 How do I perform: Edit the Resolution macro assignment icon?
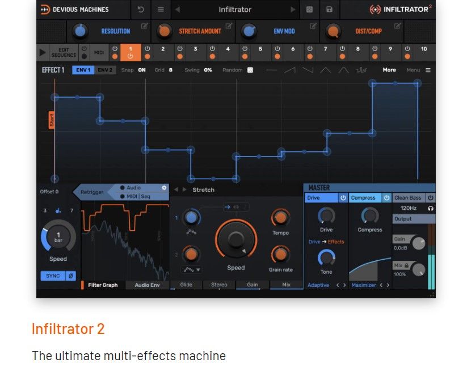coord(144,26)
